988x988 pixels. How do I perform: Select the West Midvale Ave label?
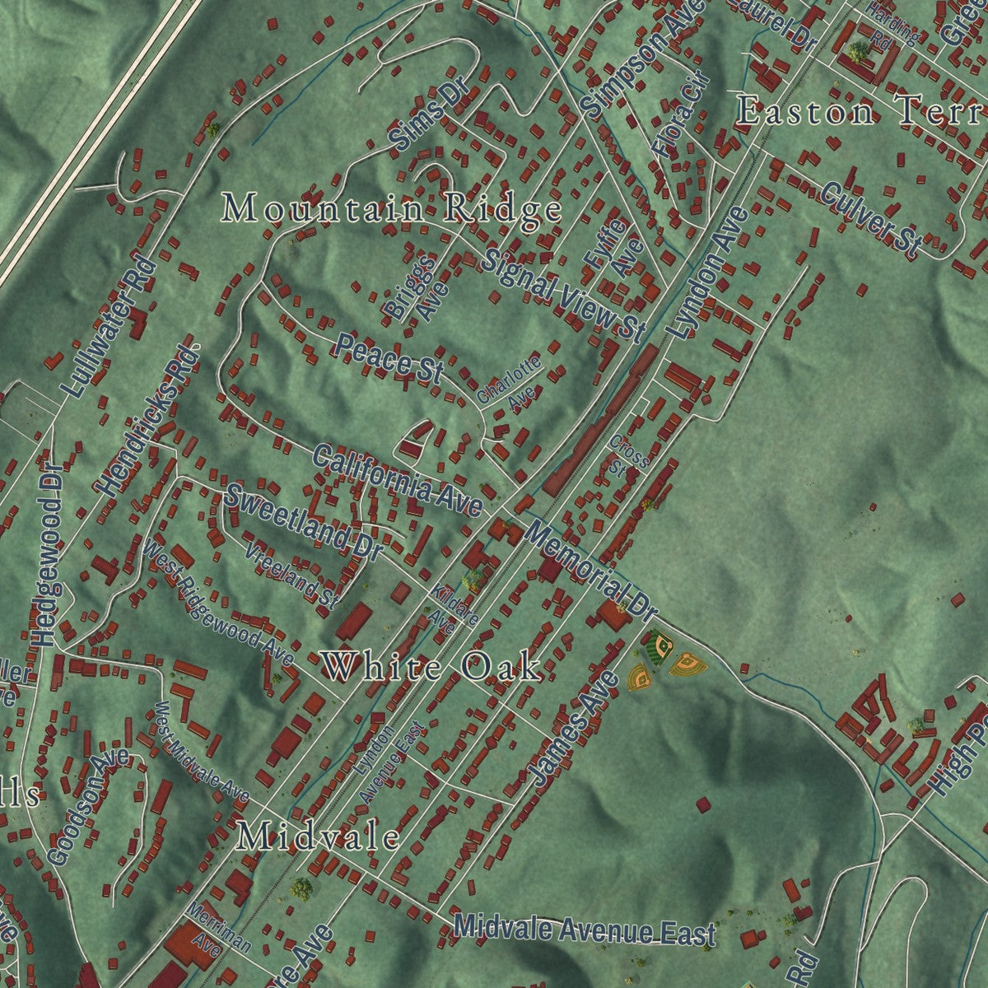pos(202,751)
